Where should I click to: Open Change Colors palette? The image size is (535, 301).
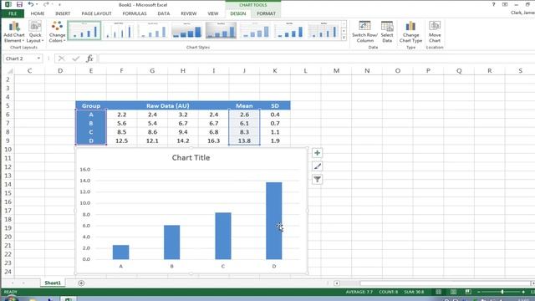pyautogui.click(x=57, y=32)
